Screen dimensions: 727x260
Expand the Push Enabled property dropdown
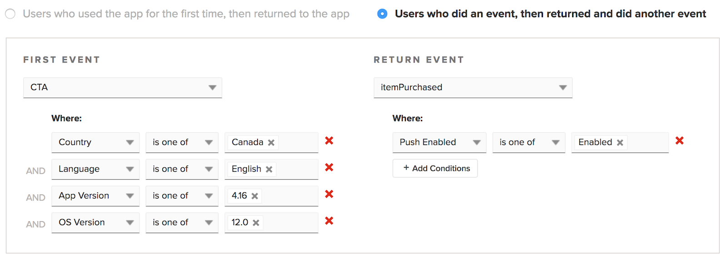click(x=439, y=142)
